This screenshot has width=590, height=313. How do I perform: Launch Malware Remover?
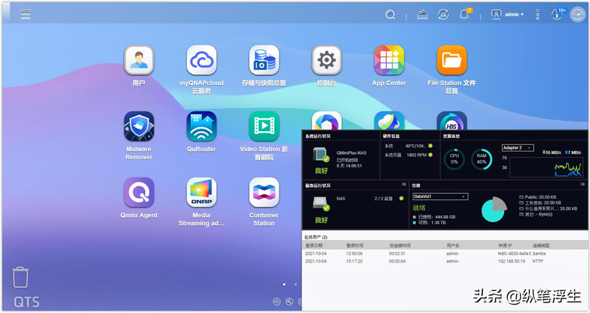(139, 126)
